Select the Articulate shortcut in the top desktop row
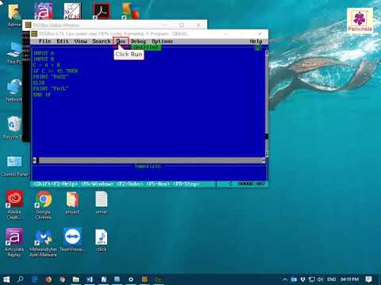 (x=44, y=11)
